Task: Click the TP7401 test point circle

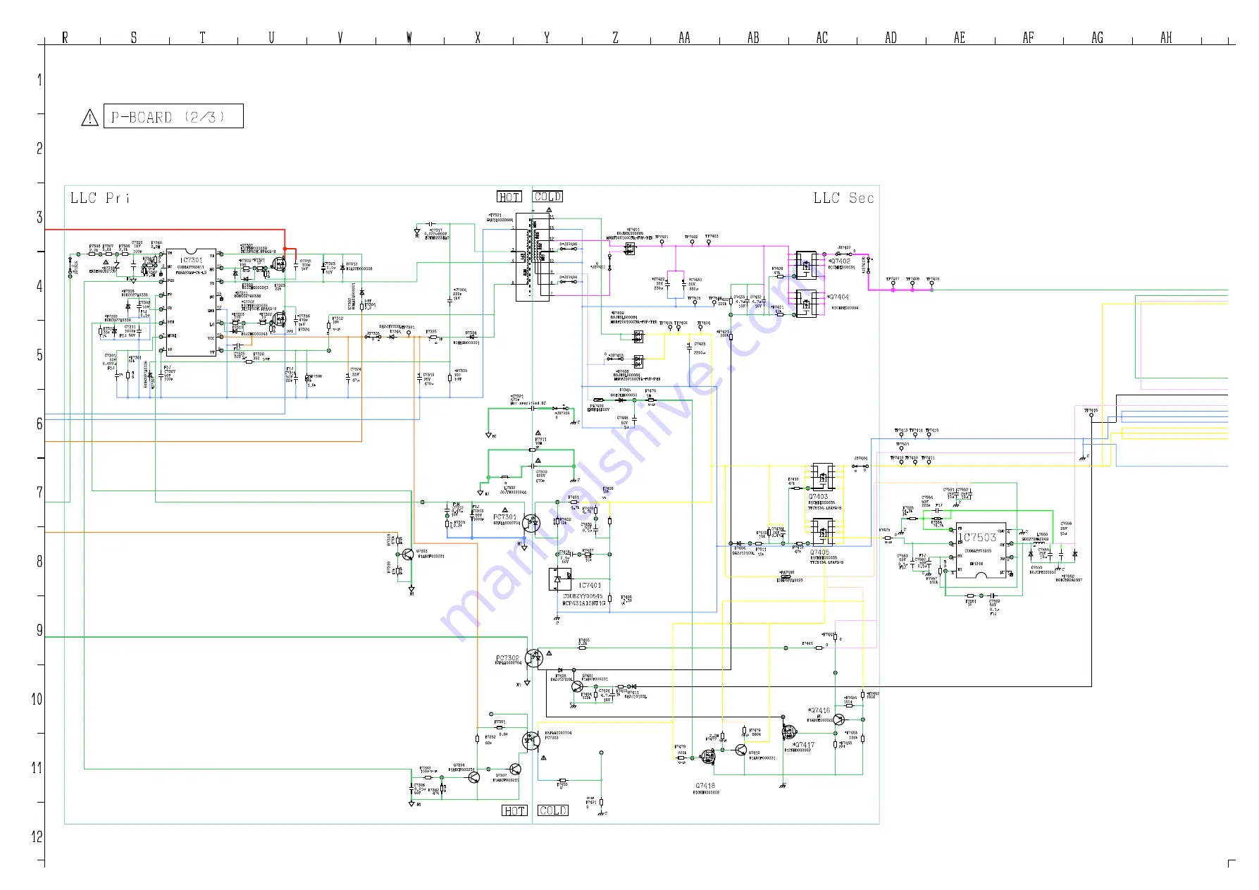Action: coord(662,243)
